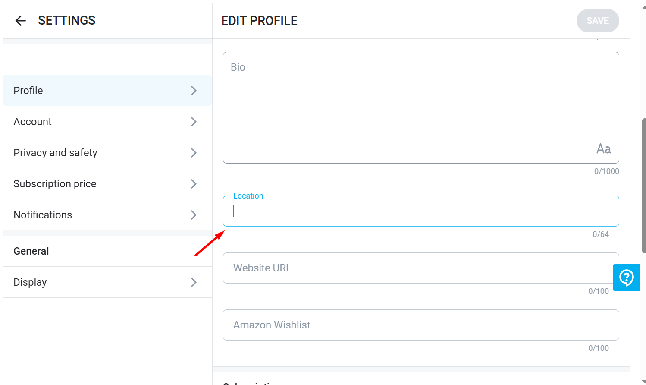This screenshot has height=385, width=646.
Task: Click into the Amazon Wishlist field
Action: pos(421,325)
